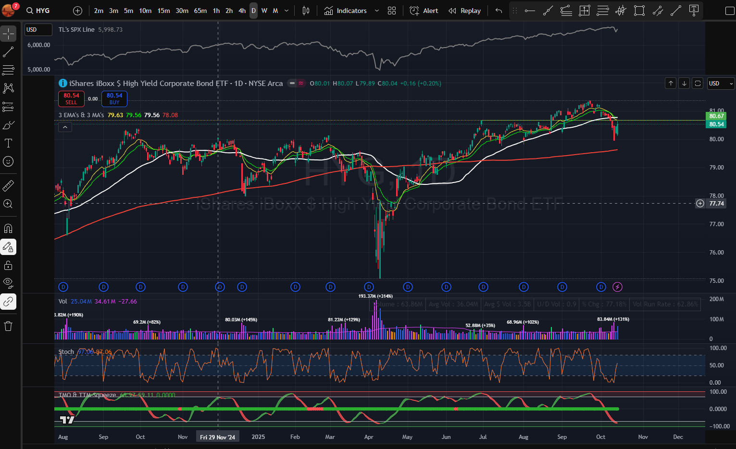
Task: Move the pane down with arrow button
Action: pos(684,83)
